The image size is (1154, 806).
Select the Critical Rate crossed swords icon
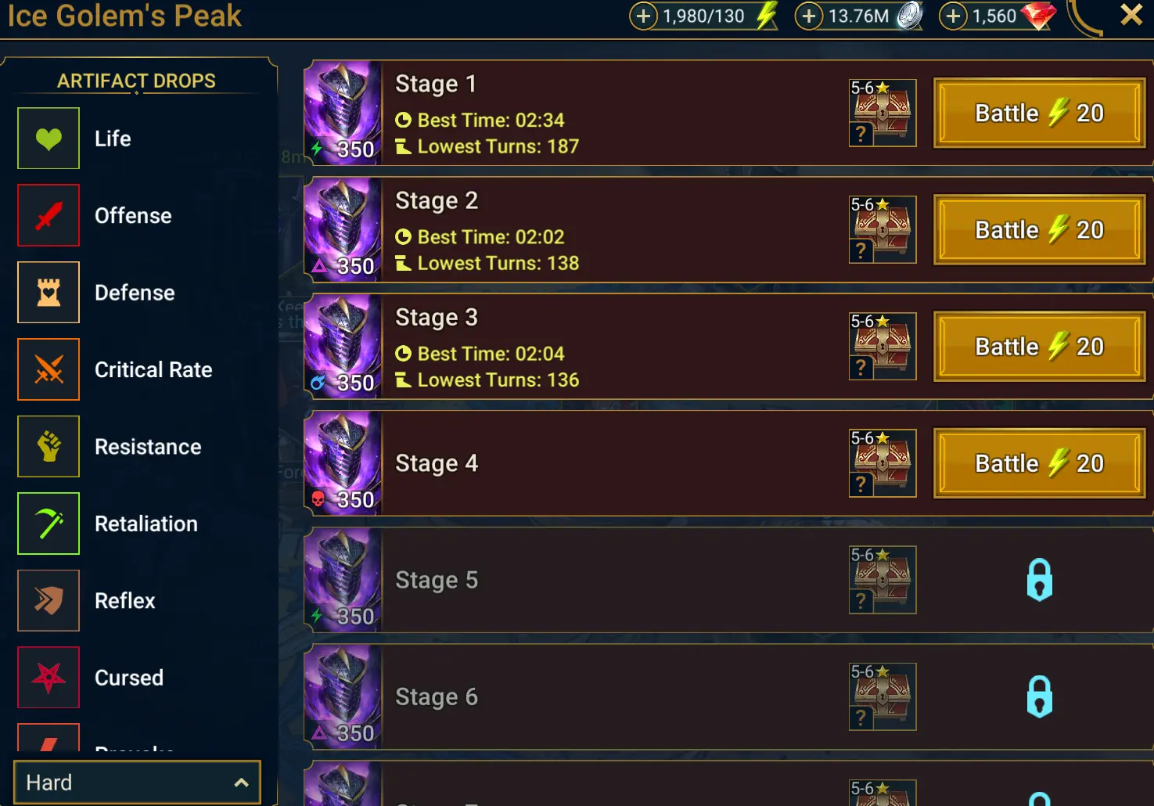(49, 369)
